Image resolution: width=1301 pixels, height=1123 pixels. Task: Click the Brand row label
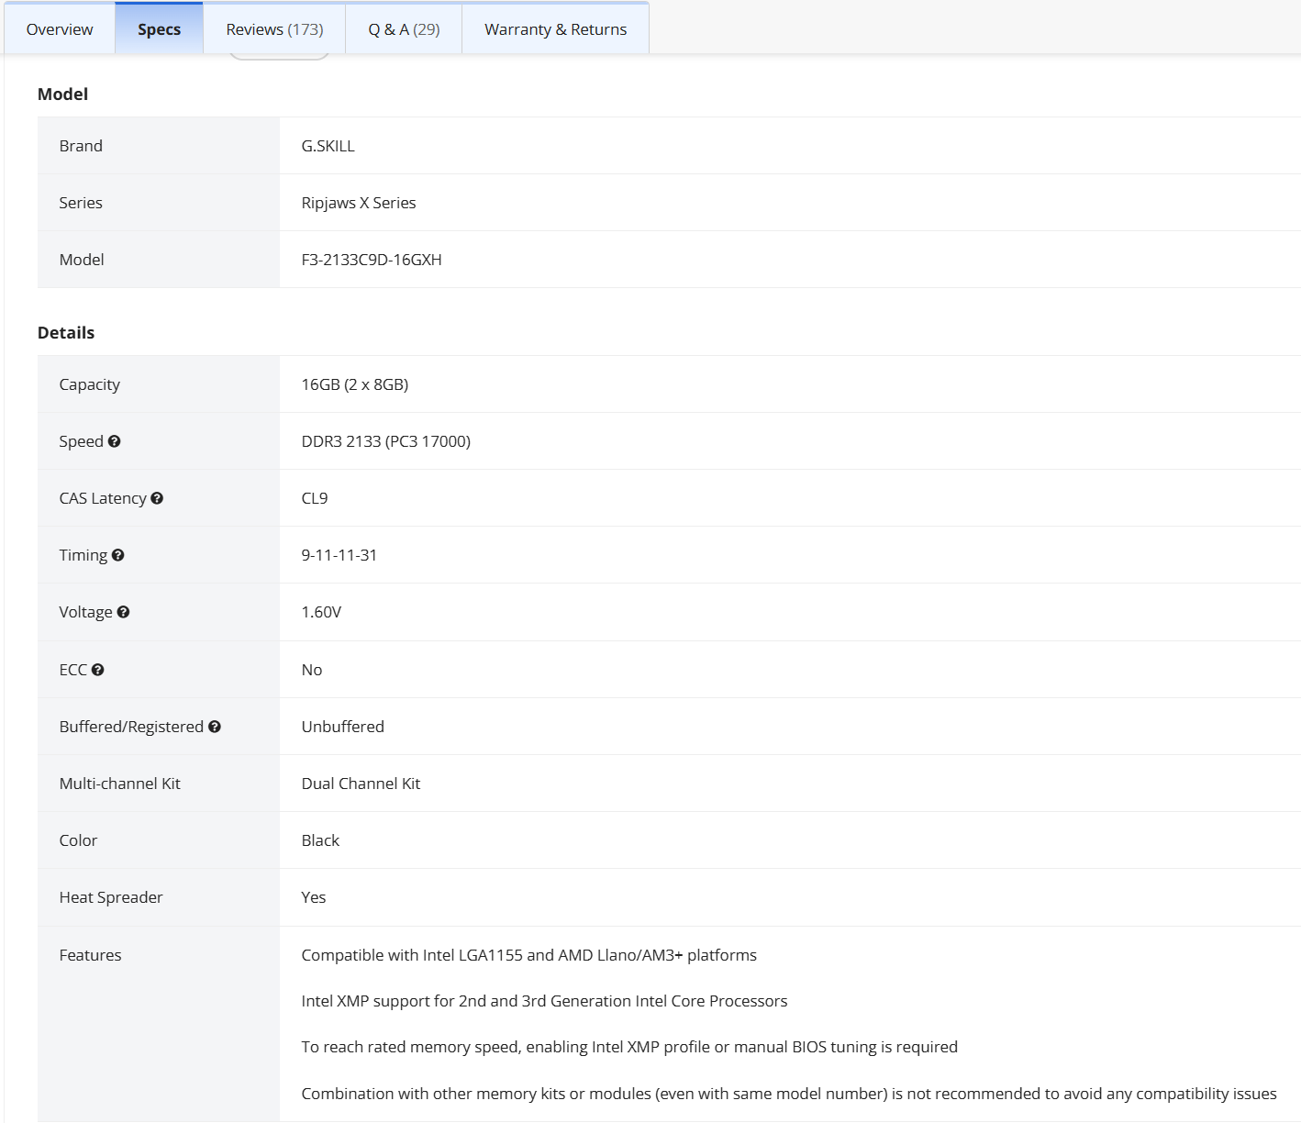point(81,146)
